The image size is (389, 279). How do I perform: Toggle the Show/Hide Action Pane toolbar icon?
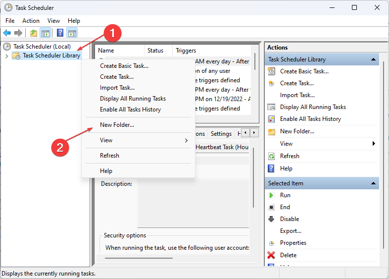pyautogui.click(x=72, y=33)
